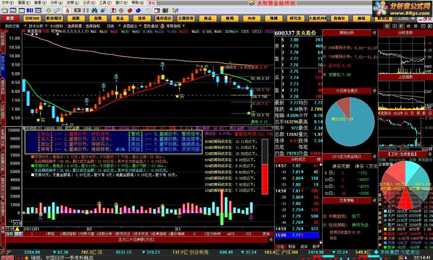The width and height of the screenshot is (433, 260).
Task: Expand the 我的方案 dropdown arrow
Action: (x=25, y=26)
